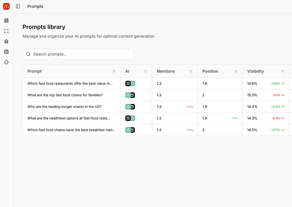Click the black AI model icon on families row
The image size is (292, 207).
pos(132,95)
